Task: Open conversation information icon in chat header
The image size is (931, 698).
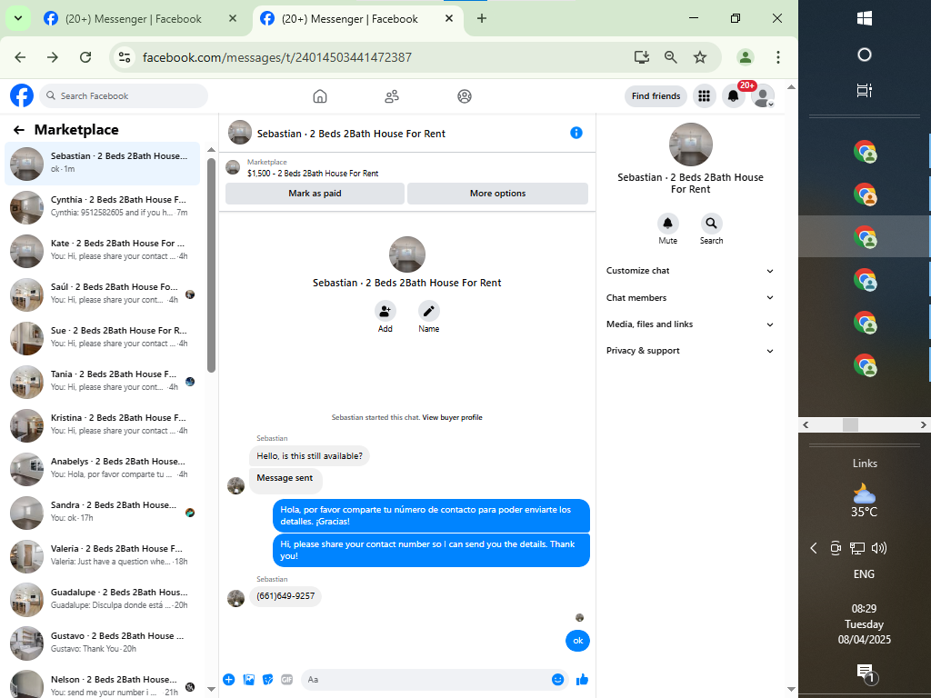Action: 576,133
